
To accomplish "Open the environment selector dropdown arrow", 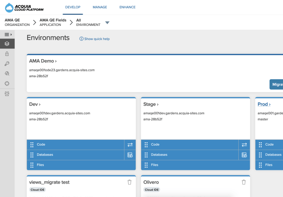I will click(107, 23).
